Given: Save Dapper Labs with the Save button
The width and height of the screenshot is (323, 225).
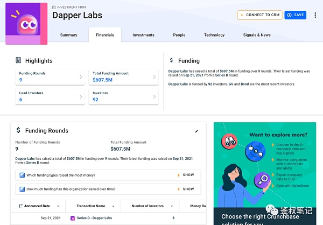Looking at the screenshot, I should pyautogui.click(x=296, y=15).
